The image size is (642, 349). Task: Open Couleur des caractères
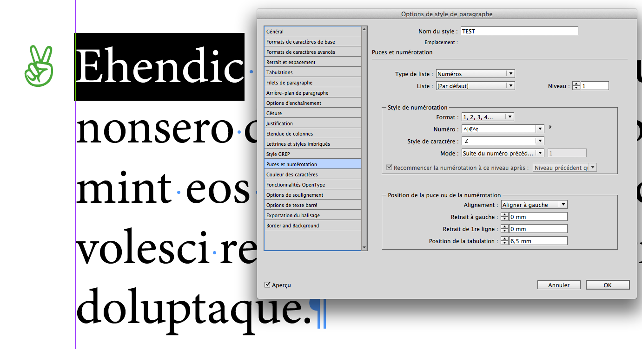[x=312, y=174]
